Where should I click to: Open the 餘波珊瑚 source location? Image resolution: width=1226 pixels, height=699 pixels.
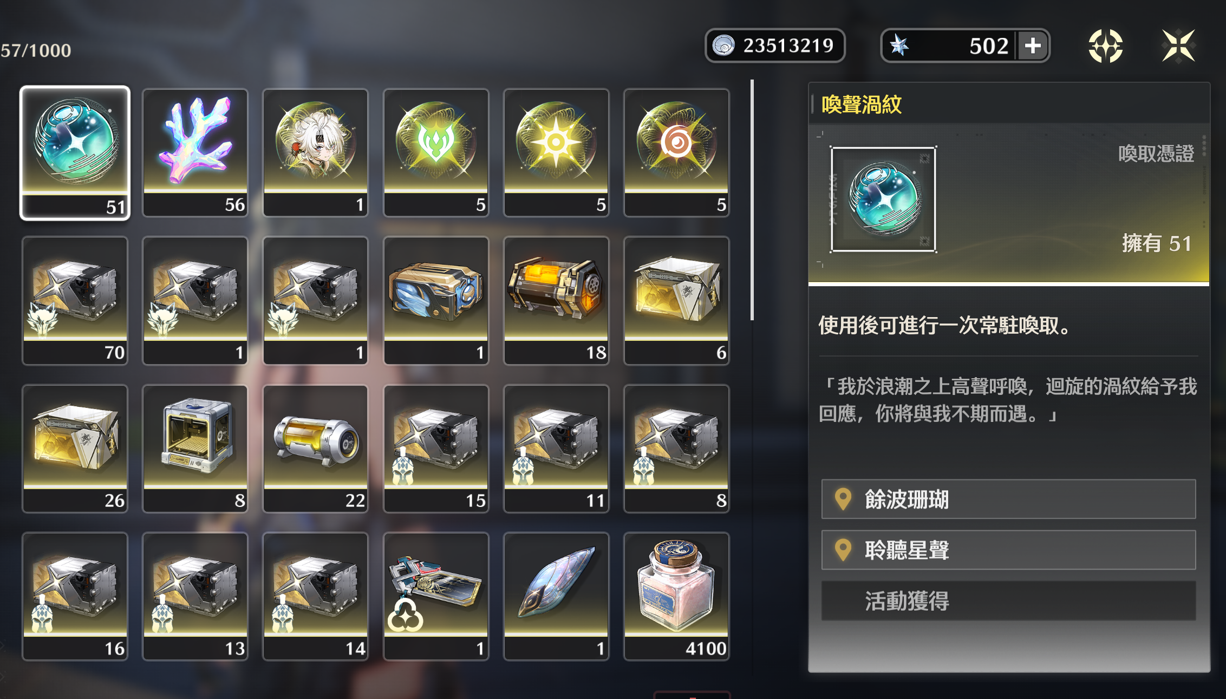point(1008,499)
